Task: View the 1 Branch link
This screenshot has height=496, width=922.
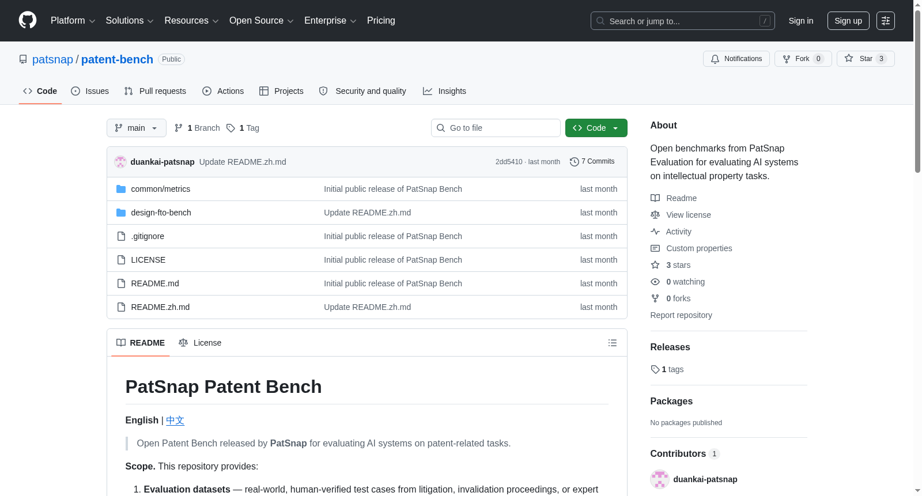Action: [x=197, y=128]
